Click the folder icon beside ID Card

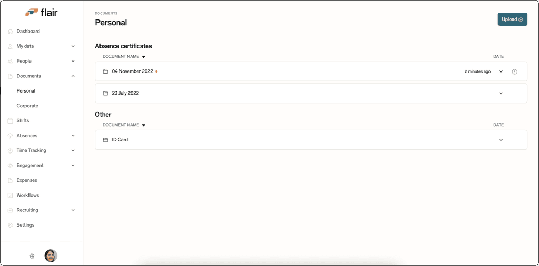(105, 140)
